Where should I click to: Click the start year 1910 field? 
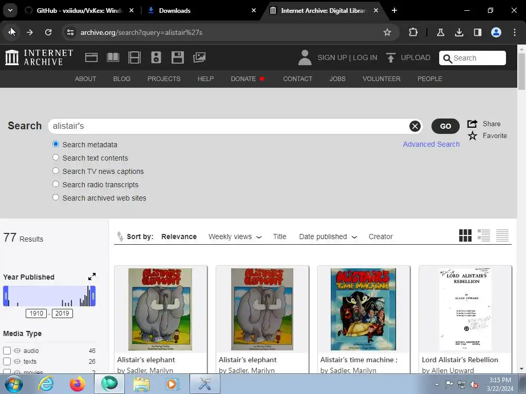pyautogui.click(x=36, y=313)
